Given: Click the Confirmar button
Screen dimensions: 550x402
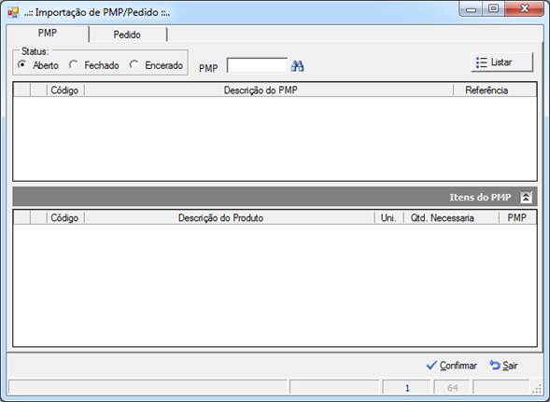Looking at the screenshot, I should [451, 366].
